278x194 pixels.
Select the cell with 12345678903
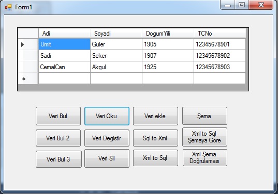coord(220,67)
